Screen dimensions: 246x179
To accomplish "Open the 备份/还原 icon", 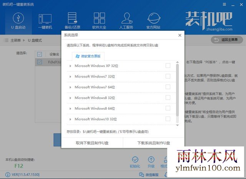I will [x=72, y=18].
